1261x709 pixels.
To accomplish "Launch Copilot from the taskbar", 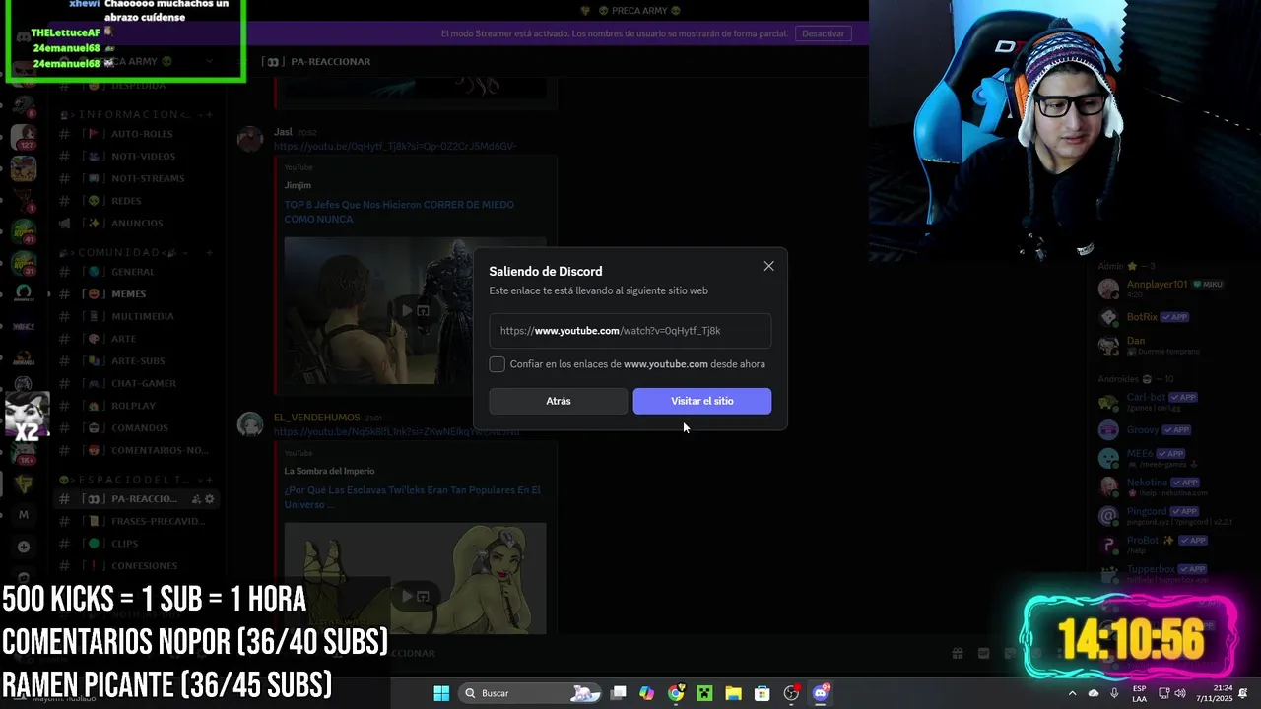I will [647, 693].
